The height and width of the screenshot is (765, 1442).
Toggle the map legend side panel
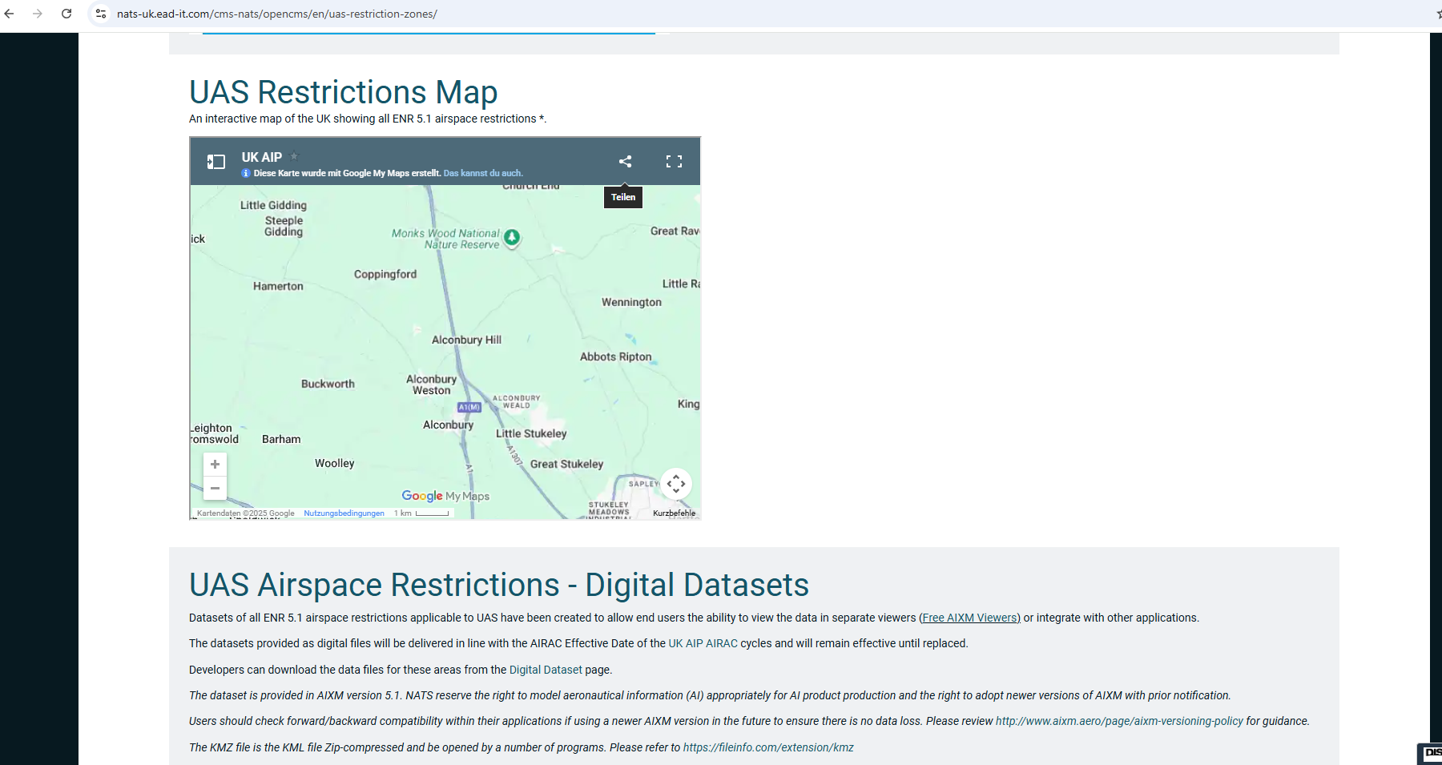pyautogui.click(x=215, y=162)
